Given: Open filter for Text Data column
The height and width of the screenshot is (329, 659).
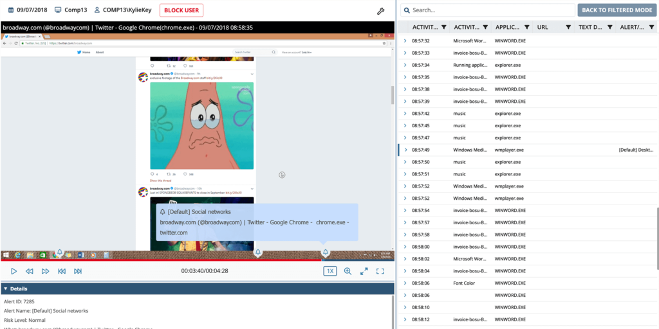Looking at the screenshot, I should tap(610, 27).
